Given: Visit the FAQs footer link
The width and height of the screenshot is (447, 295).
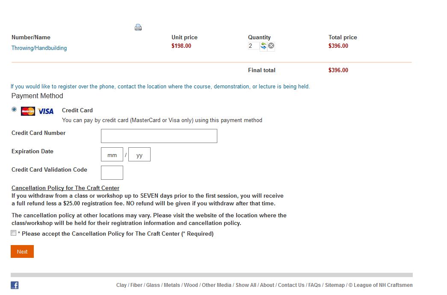Looking at the screenshot, I should [x=314, y=285].
